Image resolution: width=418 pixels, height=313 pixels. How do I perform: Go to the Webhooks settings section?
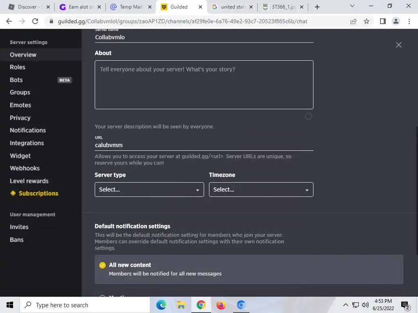tap(24, 168)
